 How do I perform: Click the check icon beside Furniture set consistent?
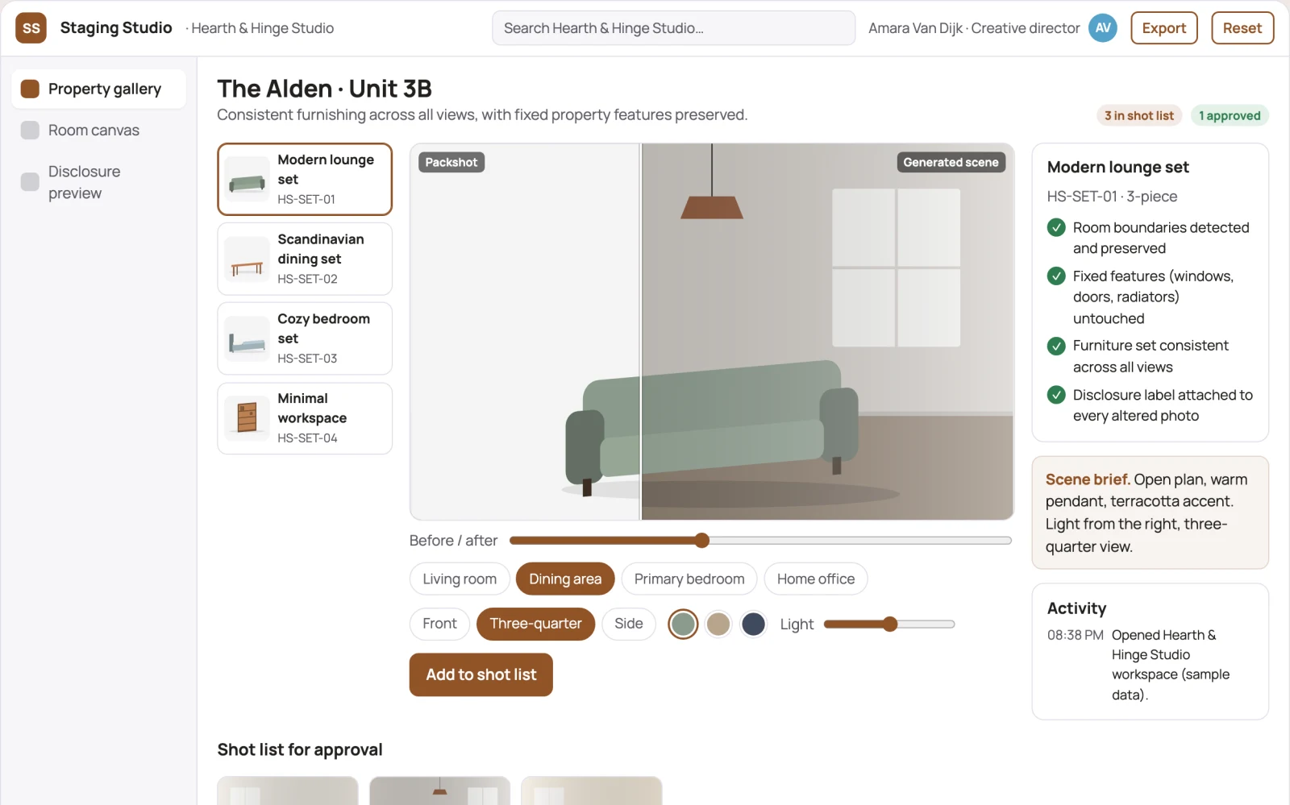point(1056,346)
